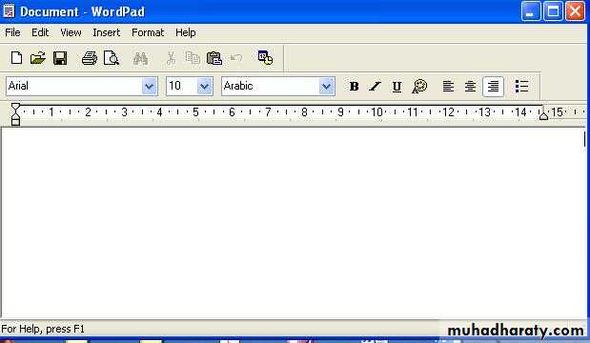Expand the Arial font name dropdown
Screen dimensions: 590x343
click(150, 87)
